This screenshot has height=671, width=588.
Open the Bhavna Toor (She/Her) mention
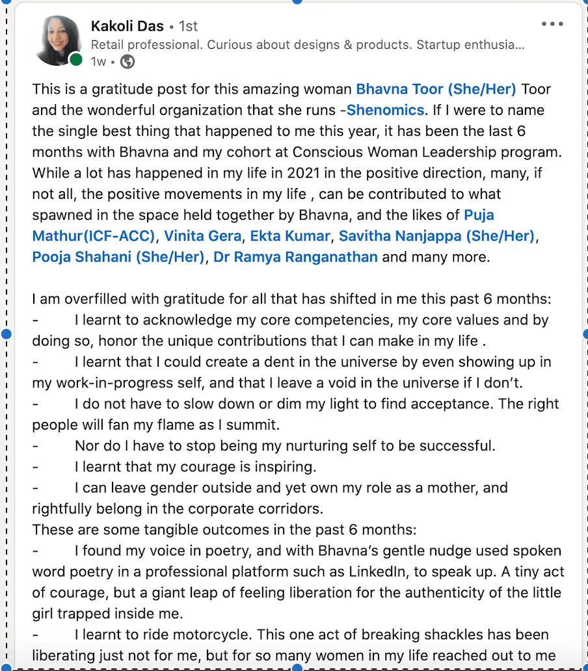436,89
